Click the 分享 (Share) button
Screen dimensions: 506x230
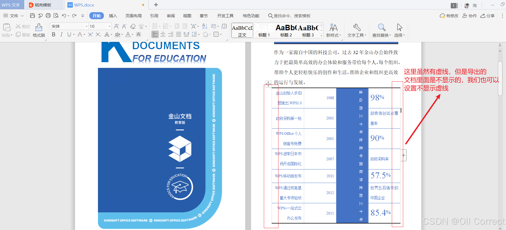pos(488,16)
